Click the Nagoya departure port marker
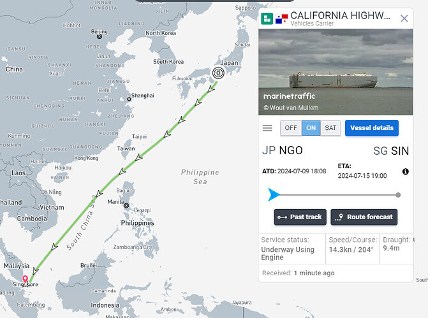This screenshot has width=428, height=318. click(218, 73)
